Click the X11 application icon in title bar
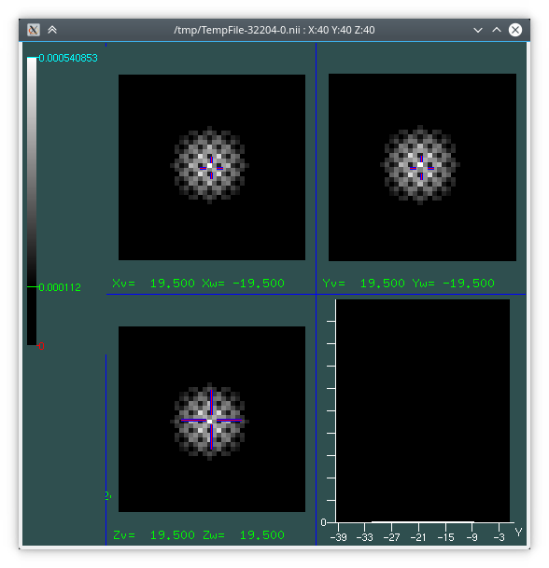This screenshot has width=549, height=568. click(34, 30)
